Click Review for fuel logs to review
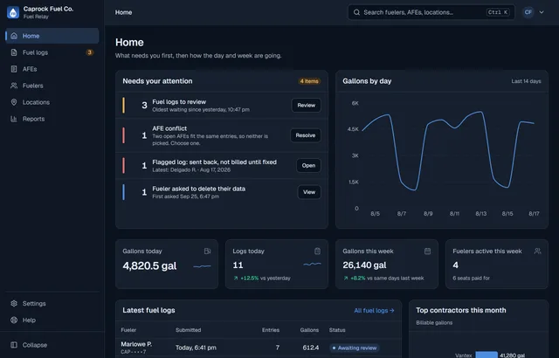559x358 pixels. pos(307,105)
